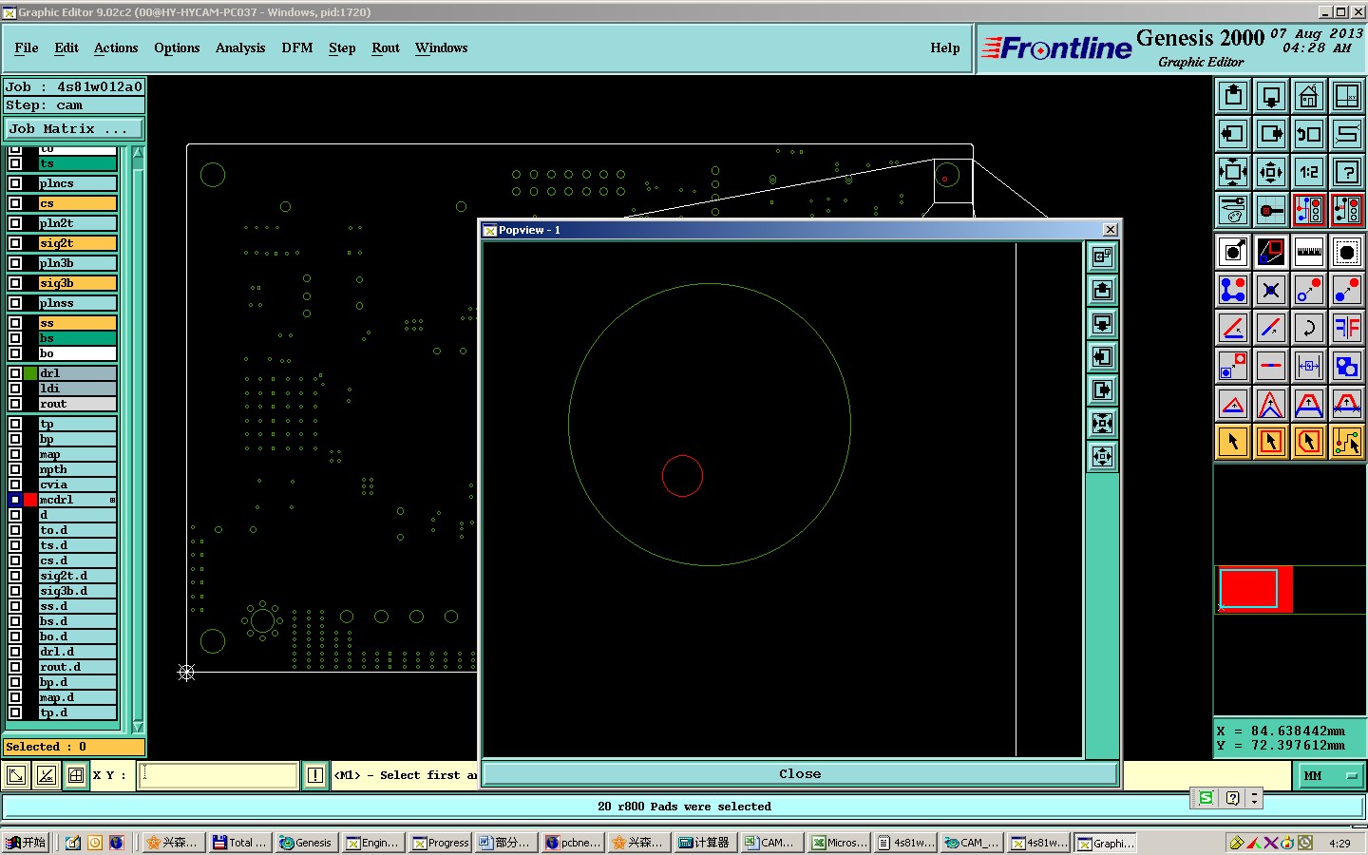The height and width of the screenshot is (855, 1368).
Task: Switch to Total Commander taskbar item
Action: click(x=239, y=843)
